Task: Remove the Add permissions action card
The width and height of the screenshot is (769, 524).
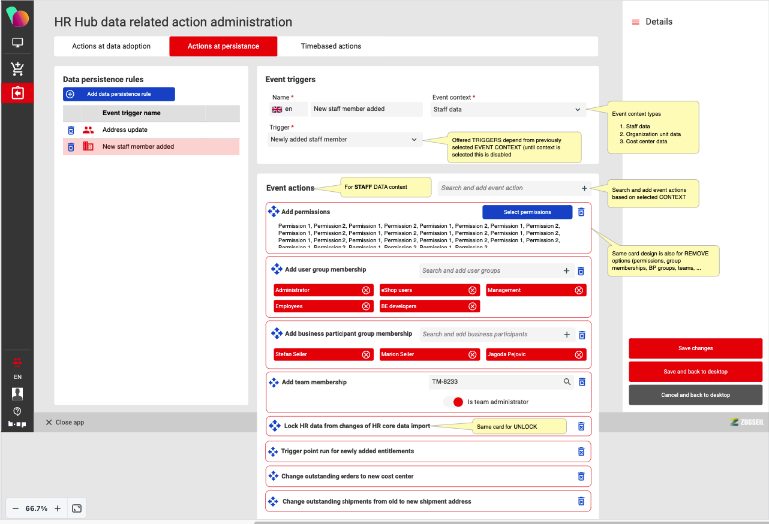Action: pos(581,212)
